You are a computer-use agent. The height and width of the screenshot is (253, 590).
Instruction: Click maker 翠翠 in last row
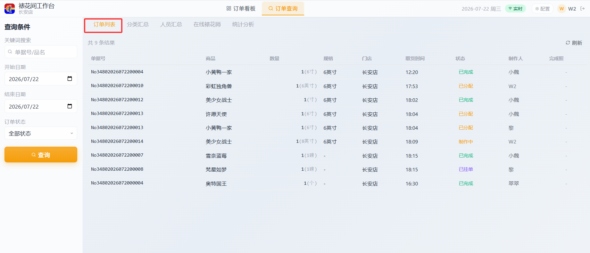513,184
